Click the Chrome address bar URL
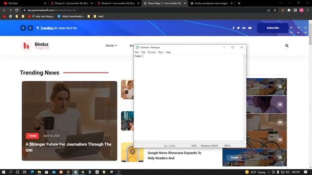312x175 pixels. click(x=52, y=10)
